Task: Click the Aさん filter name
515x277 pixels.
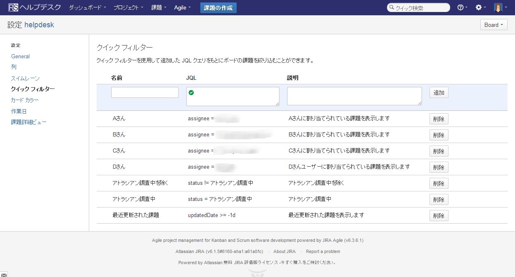Action: point(119,119)
